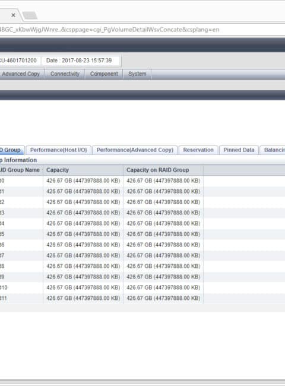This screenshot has height=386, width=285.
Task: Click Capacity on RAID Group value for d9
Action: click(163, 277)
